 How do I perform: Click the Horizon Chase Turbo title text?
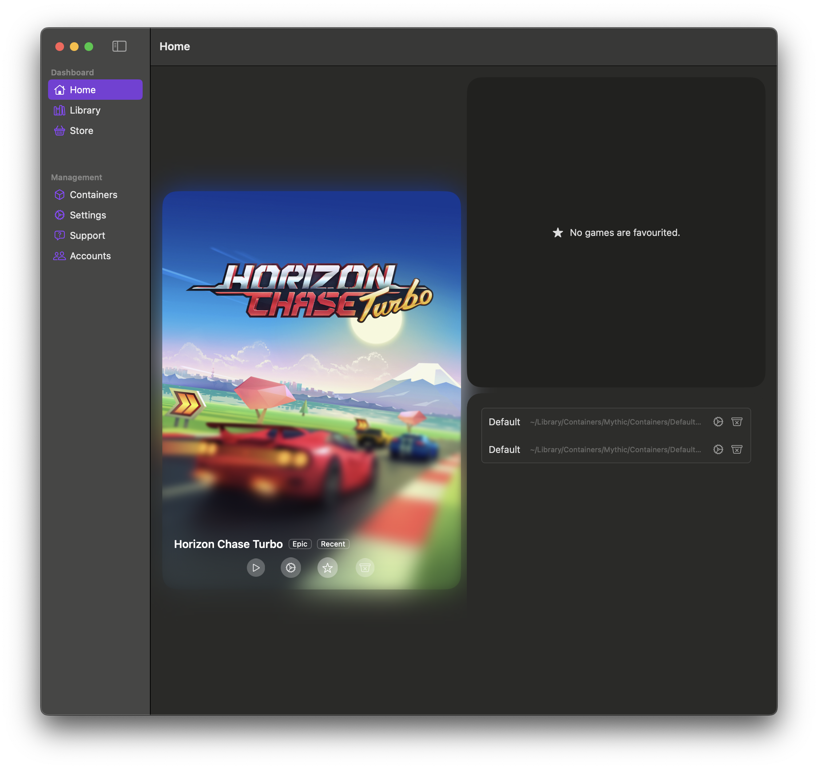(x=229, y=544)
